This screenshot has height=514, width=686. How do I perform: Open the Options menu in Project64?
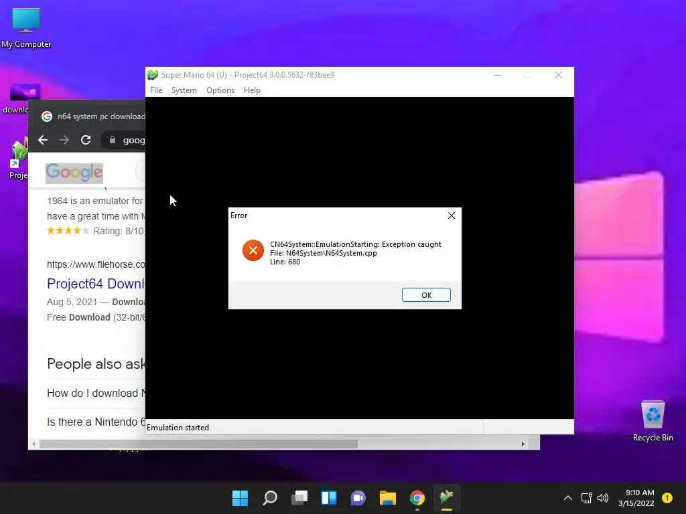(x=220, y=90)
